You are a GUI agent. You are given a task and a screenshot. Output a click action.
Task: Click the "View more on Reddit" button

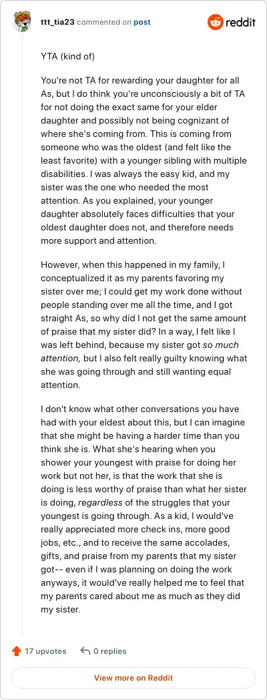(133, 678)
